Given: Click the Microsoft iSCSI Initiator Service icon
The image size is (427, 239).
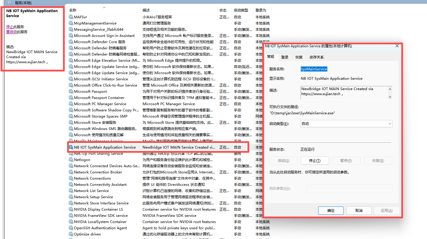Looking at the screenshot, I should coord(71,79).
